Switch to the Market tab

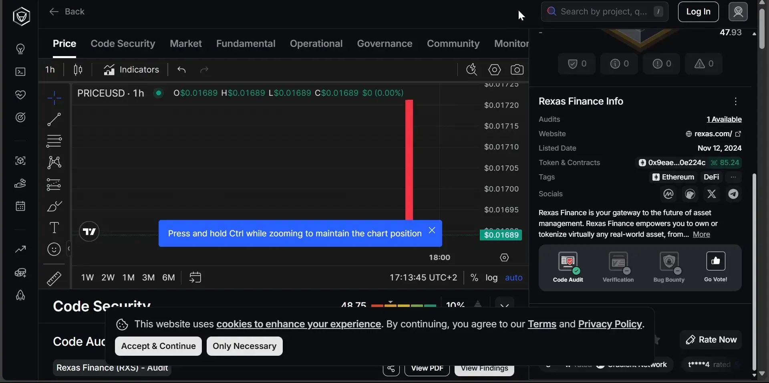pos(186,43)
